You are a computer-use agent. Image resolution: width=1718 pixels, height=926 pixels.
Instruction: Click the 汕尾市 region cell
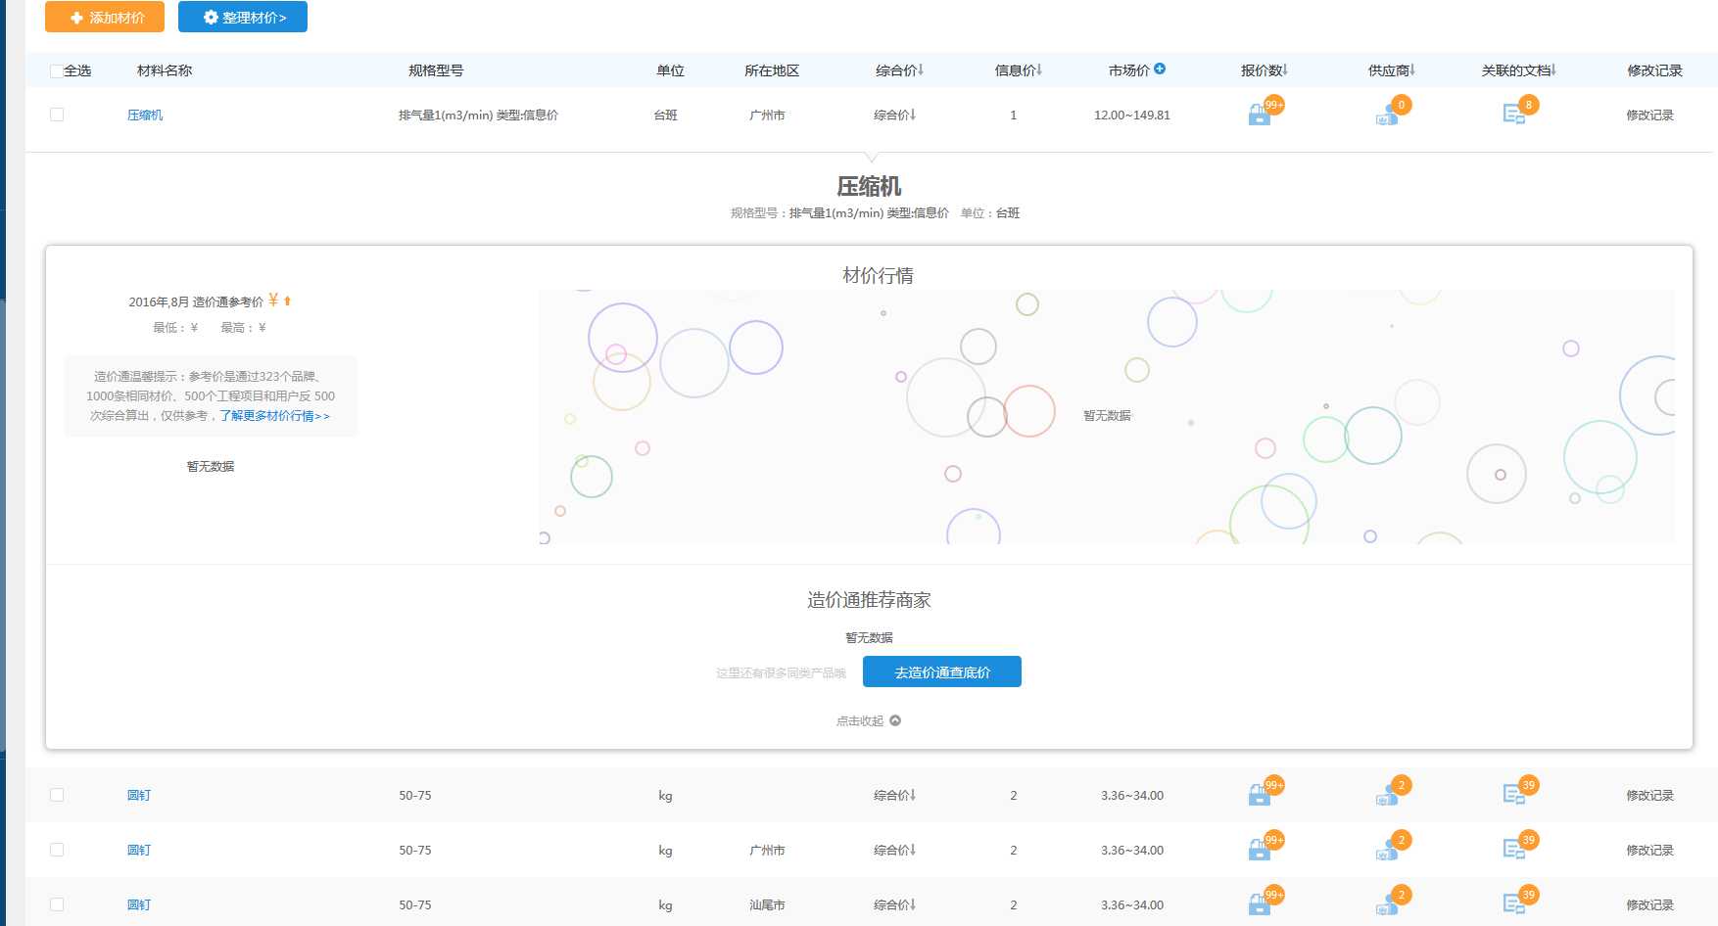click(767, 904)
